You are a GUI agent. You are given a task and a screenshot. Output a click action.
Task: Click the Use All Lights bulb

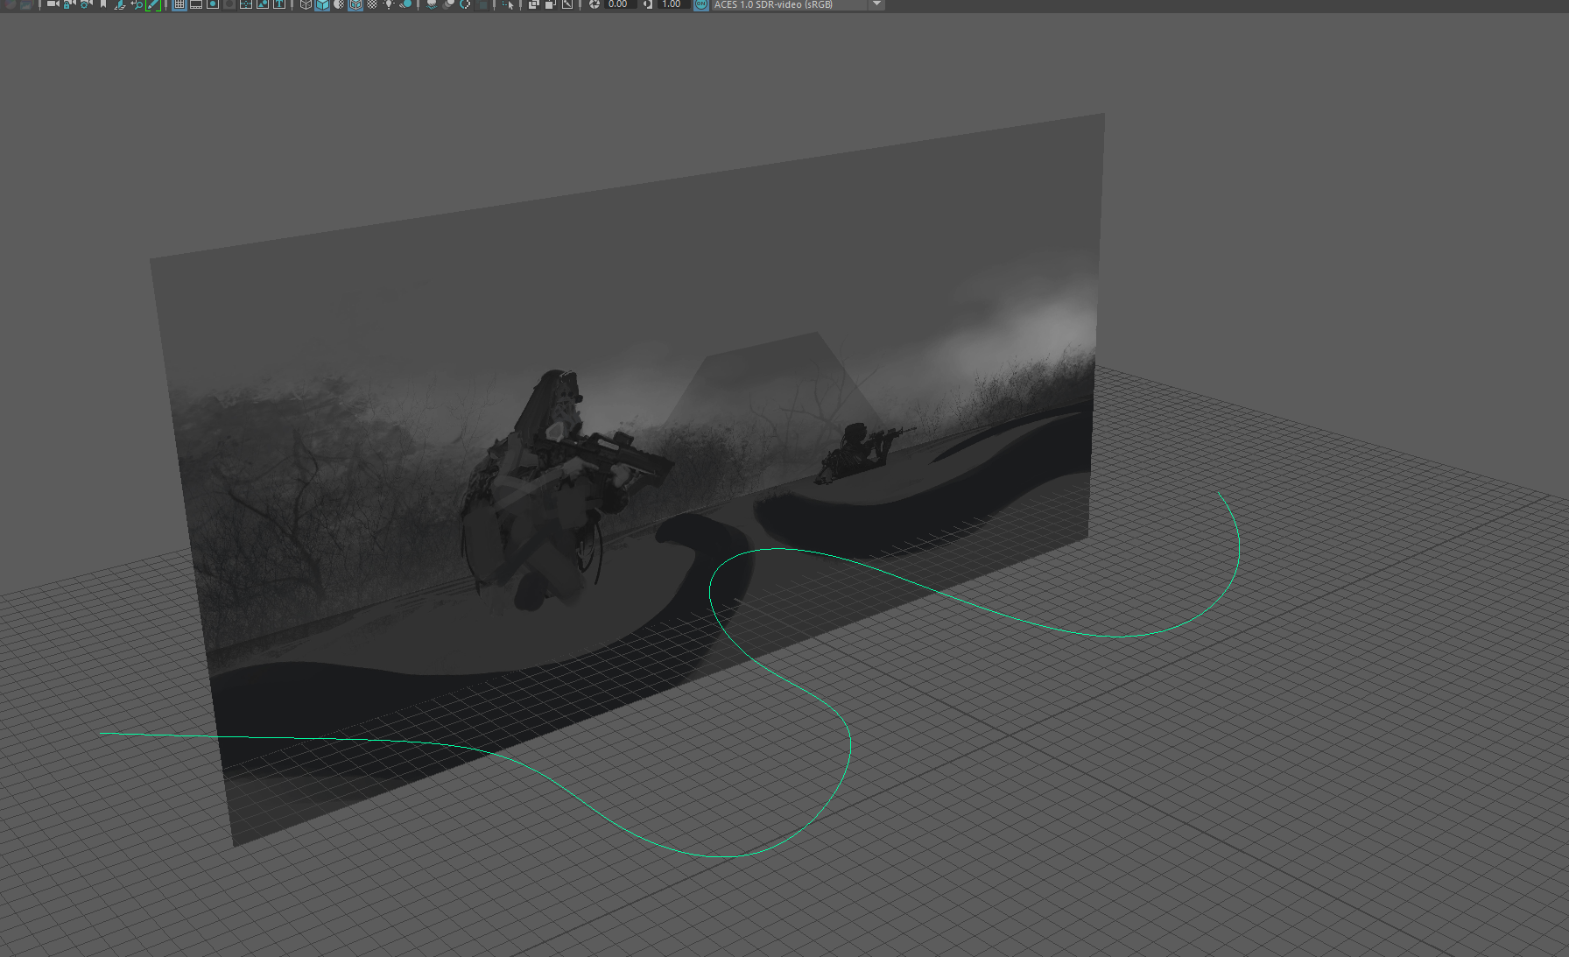pyautogui.click(x=389, y=4)
